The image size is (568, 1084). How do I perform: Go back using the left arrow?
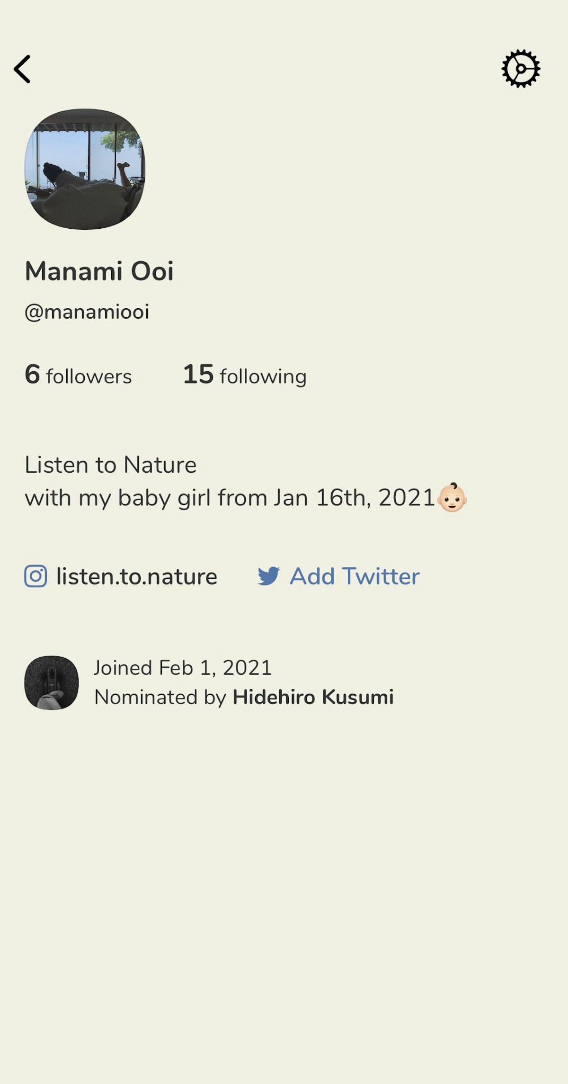pos(22,69)
